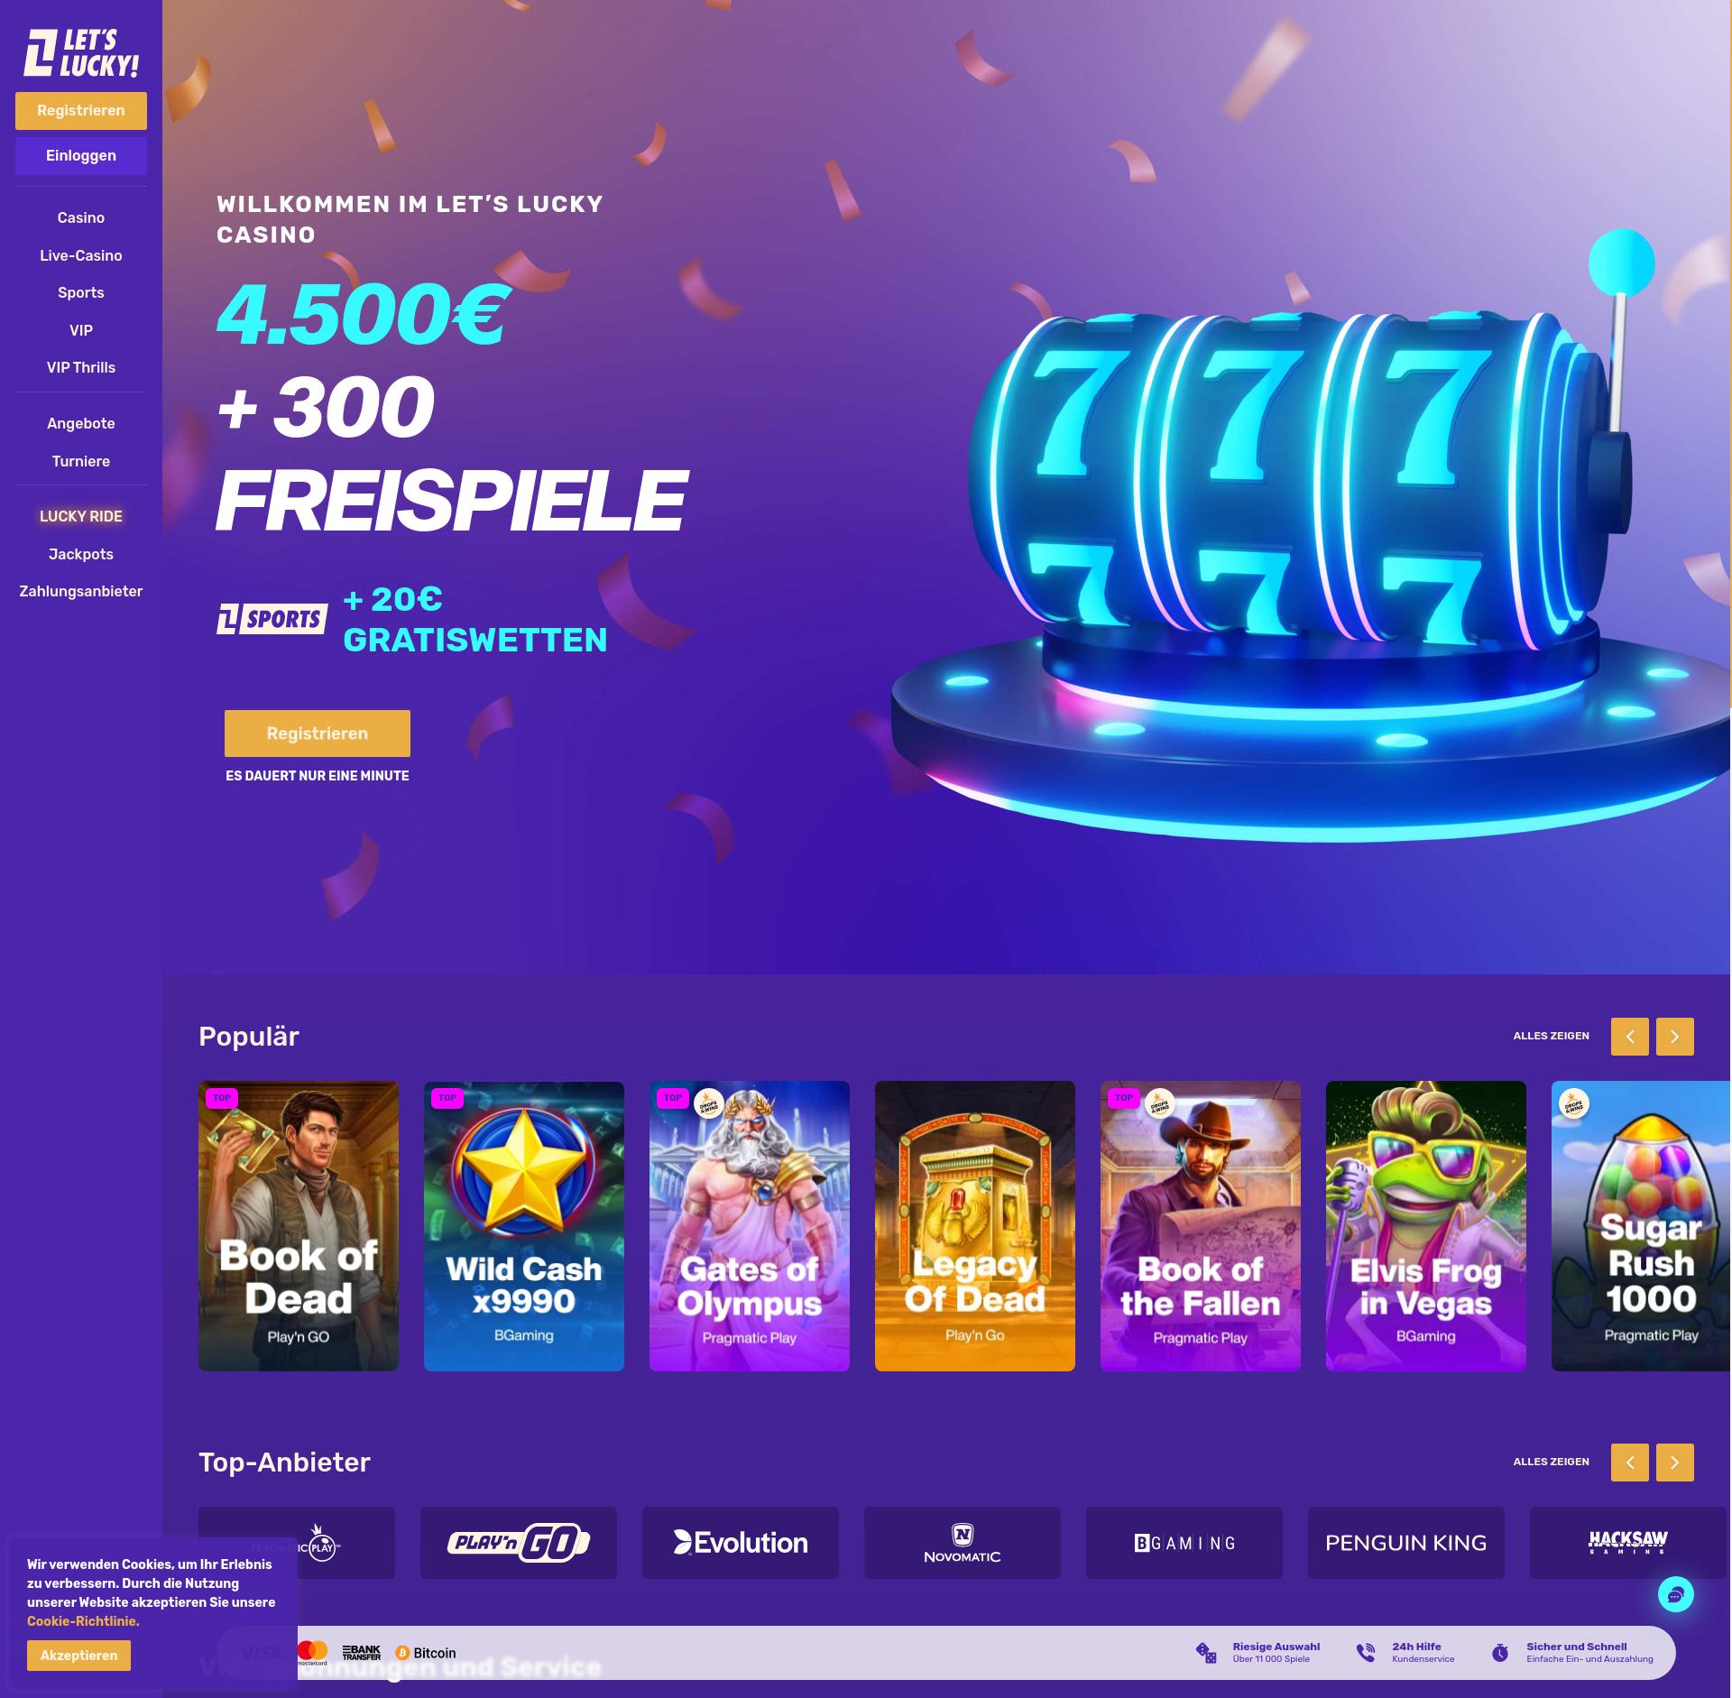Image resolution: width=1732 pixels, height=1698 pixels.
Task: Go back in Top-Anbieter carousel
Action: point(1630,1463)
